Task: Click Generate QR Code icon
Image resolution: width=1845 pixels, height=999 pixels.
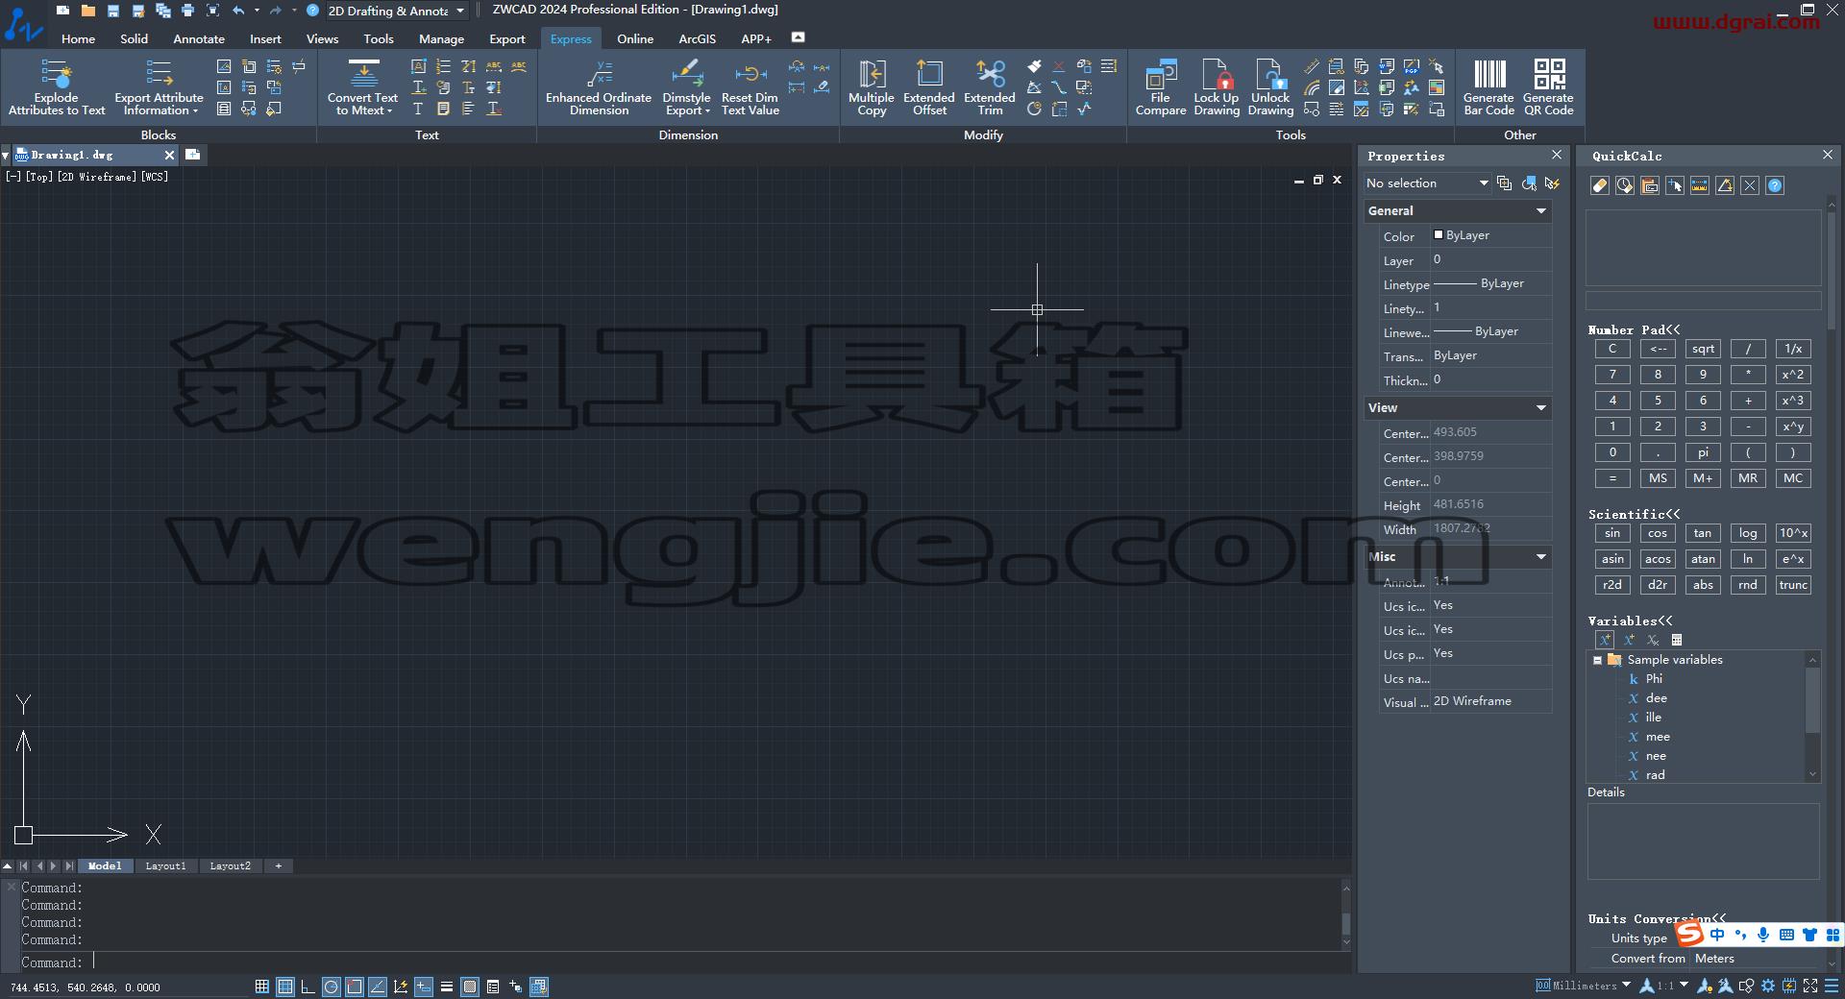Action: [x=1548, y=87]
